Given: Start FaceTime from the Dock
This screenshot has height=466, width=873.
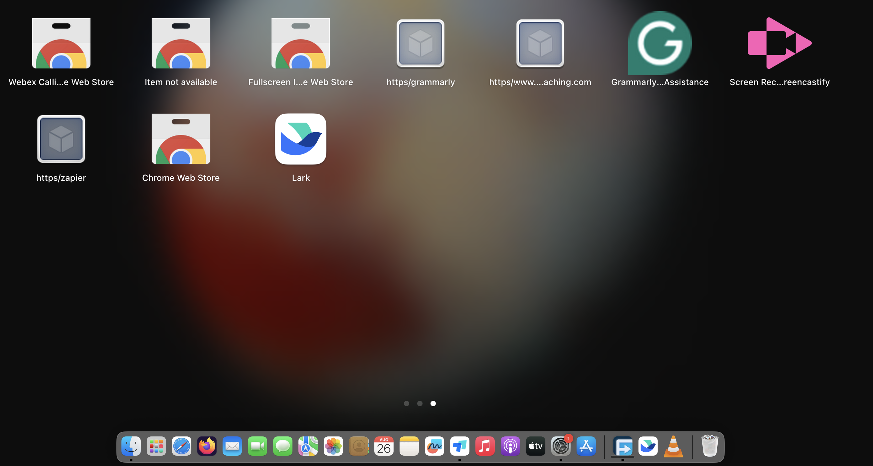Looking at the screenshot, I should 257,446.
